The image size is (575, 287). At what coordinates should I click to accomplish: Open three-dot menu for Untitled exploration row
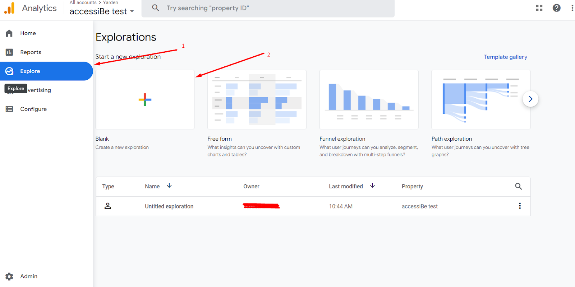[x=520, y=206]
